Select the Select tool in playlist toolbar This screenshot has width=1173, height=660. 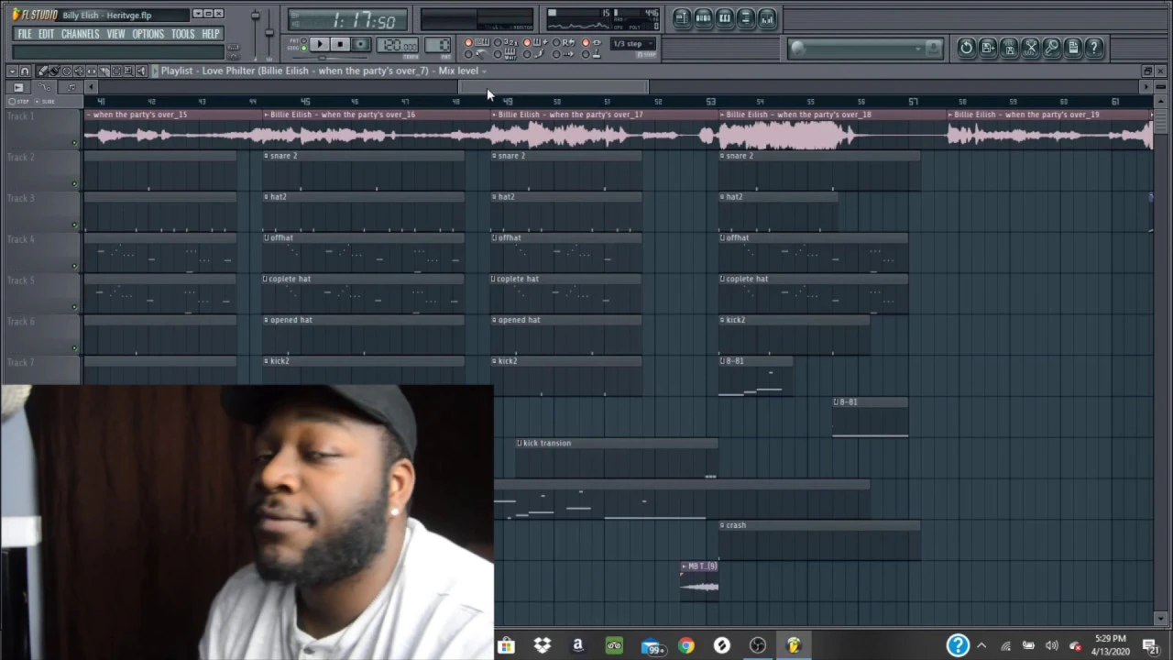click(x=116, y=71)
